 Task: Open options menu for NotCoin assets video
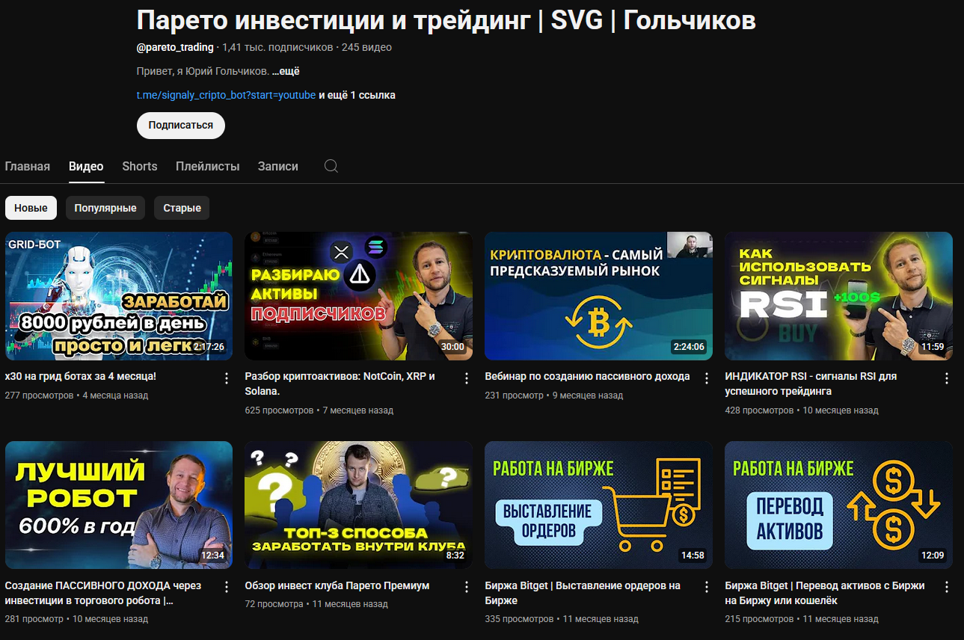click(466, 378)
